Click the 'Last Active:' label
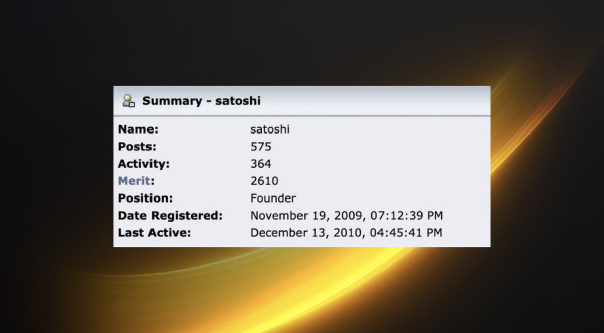 [x=155, y=233]
